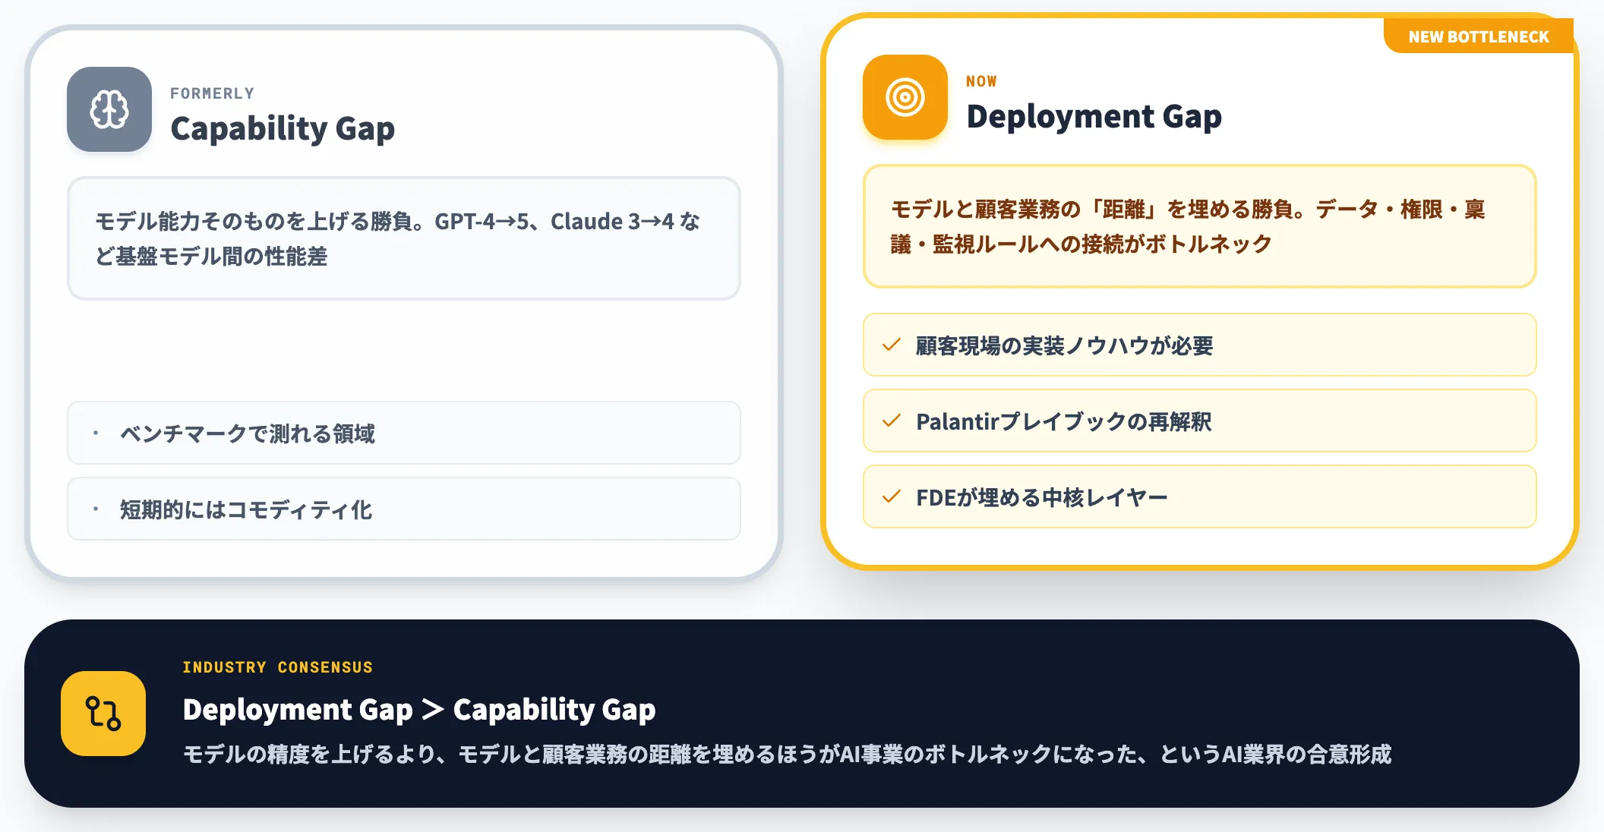Click the Palantirプレイブックの再解釈 row

coord(1200,421)
